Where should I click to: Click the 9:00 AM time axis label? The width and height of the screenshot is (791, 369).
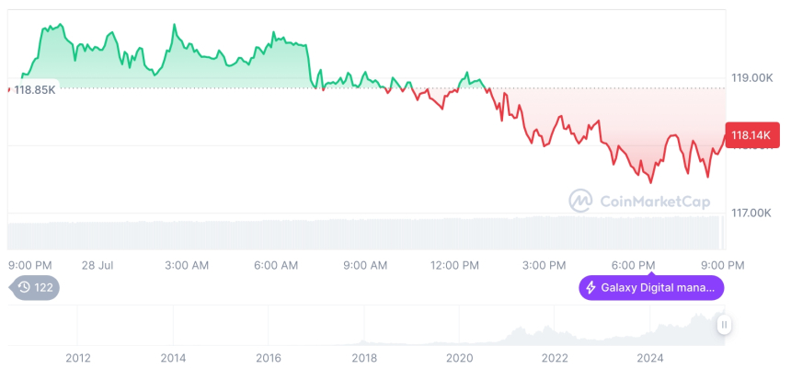pos(365,265)
